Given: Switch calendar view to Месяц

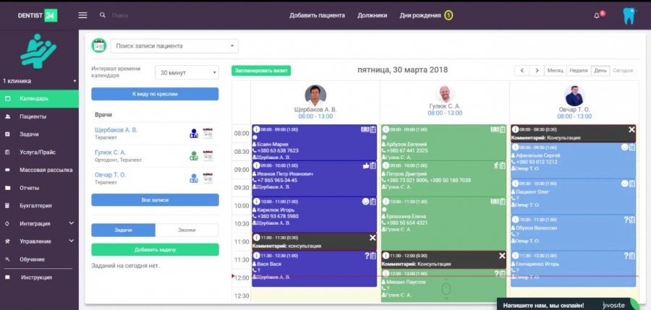Looking at the screenshot, I should click(x=555, y=71).
